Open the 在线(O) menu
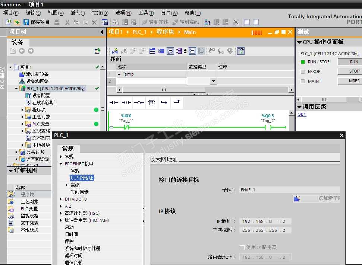 (x=100, y=13)
